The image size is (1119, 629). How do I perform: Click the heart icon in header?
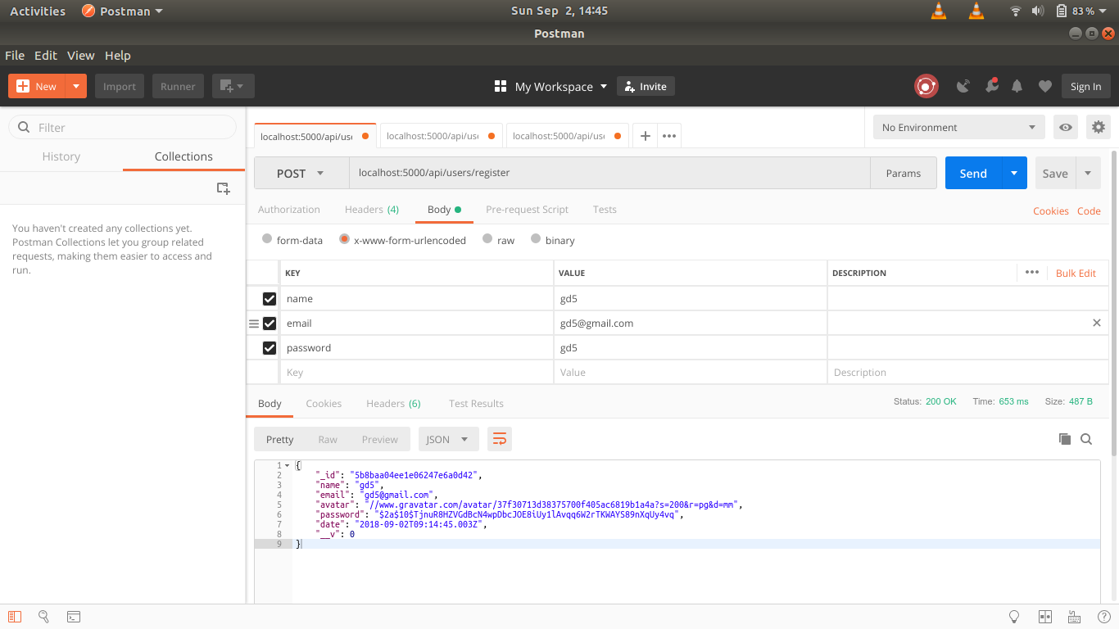(1044, 86)
